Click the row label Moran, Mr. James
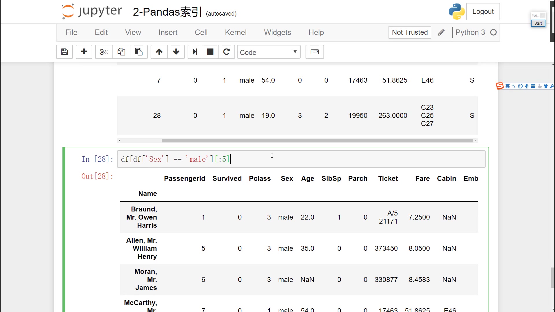The height and width of the screenshot is (312, 555). (146, 280)
